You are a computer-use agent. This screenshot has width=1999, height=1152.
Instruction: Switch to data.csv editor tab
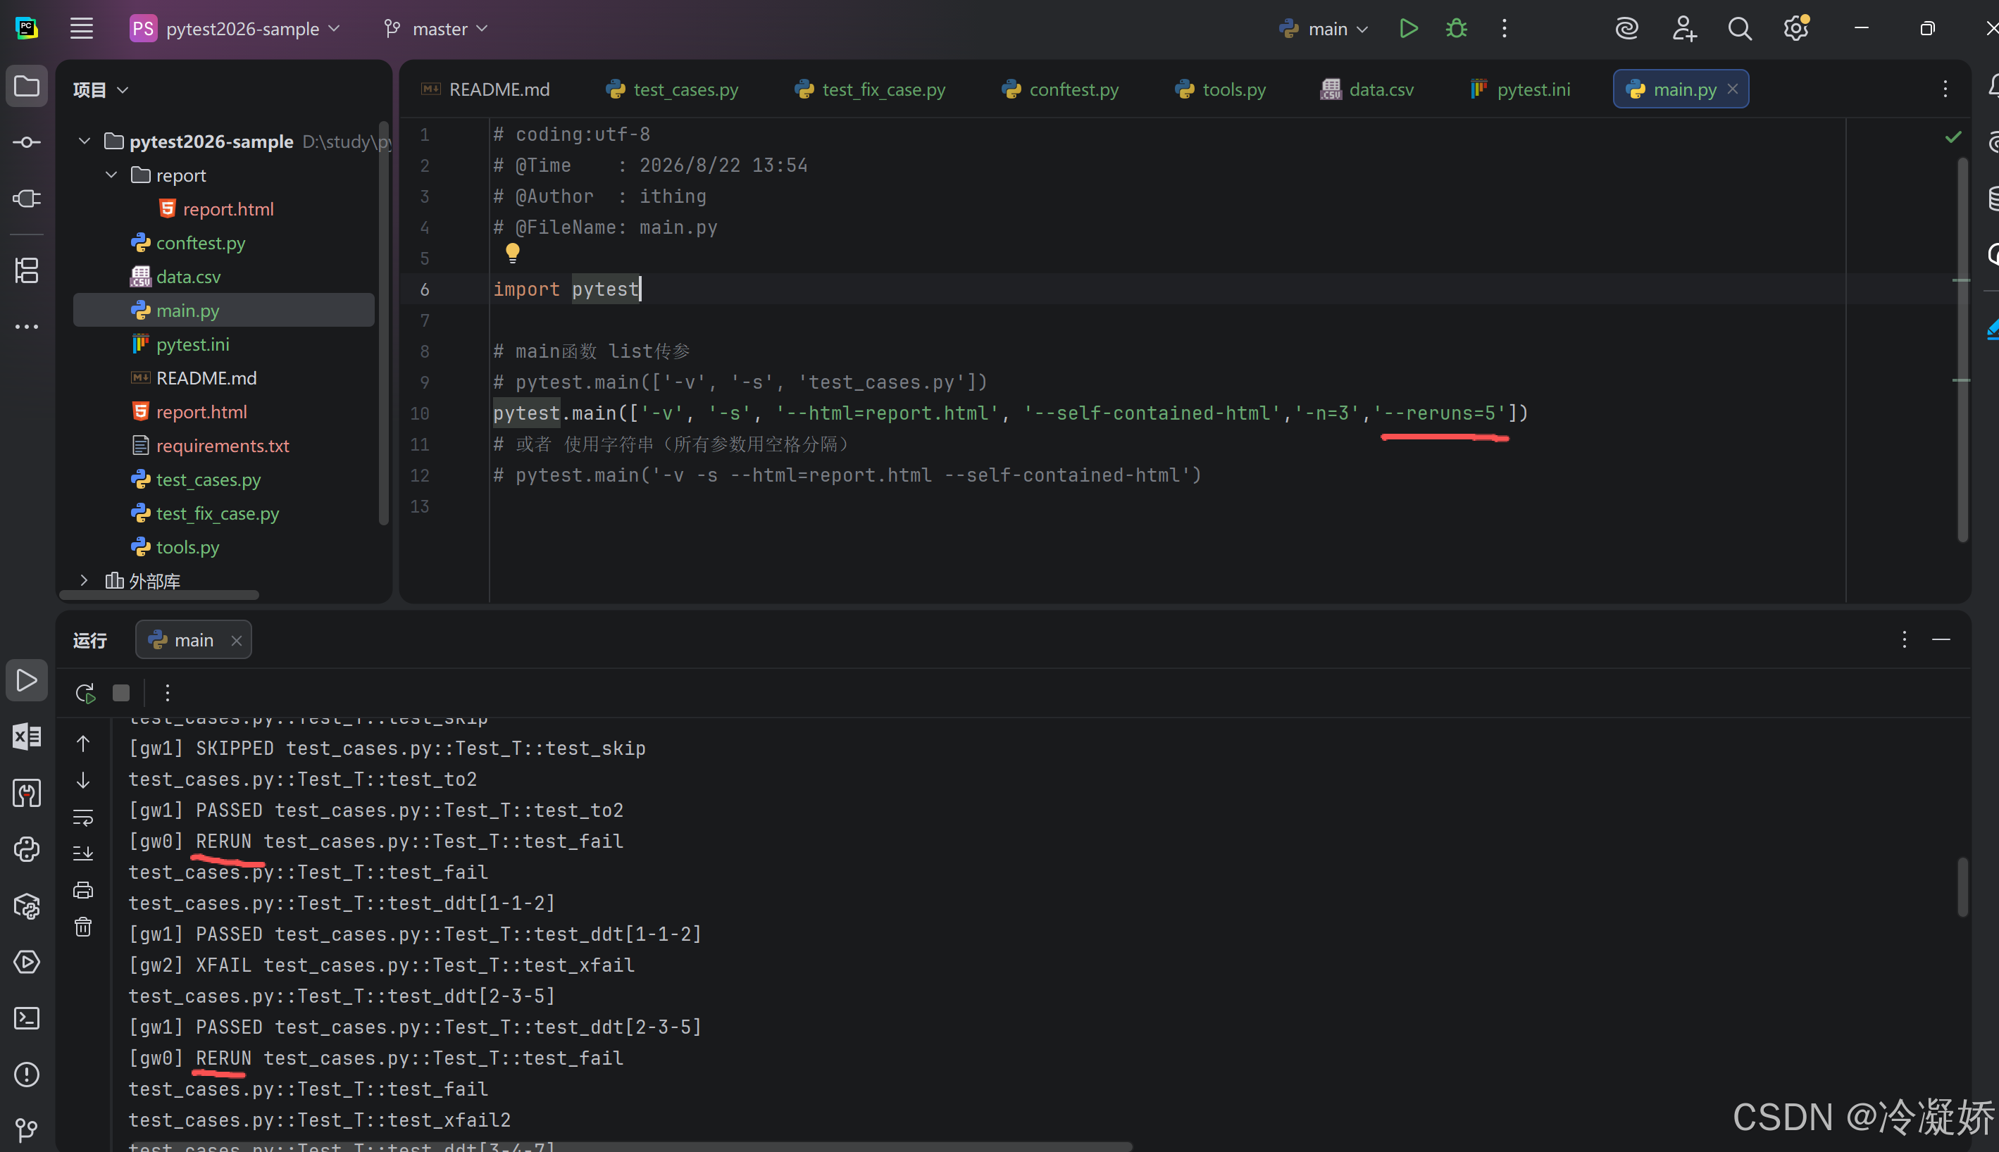(1366, 89)
